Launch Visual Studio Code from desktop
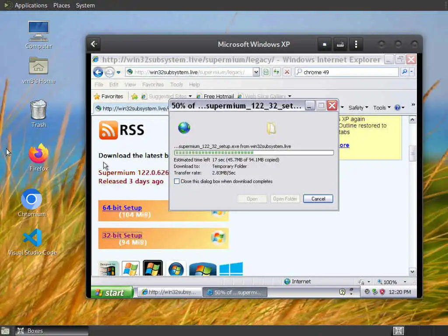Screen dimensions: 448x336 tap(32, 241)
